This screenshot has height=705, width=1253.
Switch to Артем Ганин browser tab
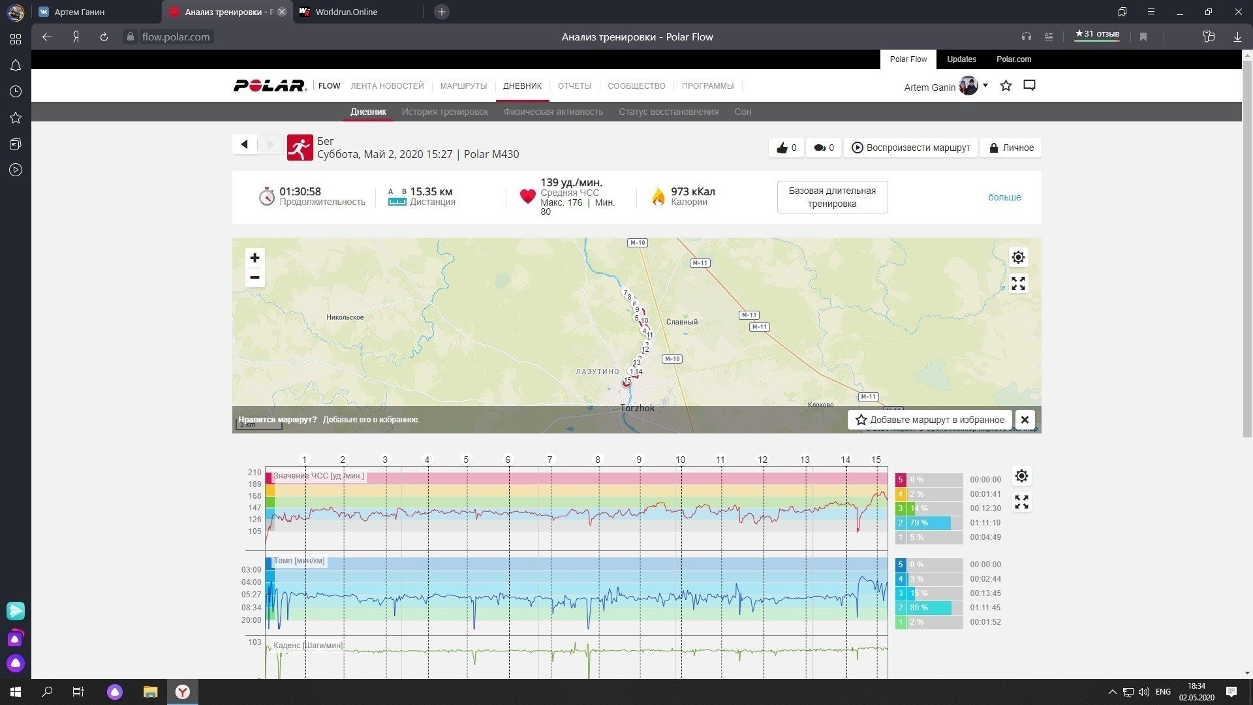(97, 12)
